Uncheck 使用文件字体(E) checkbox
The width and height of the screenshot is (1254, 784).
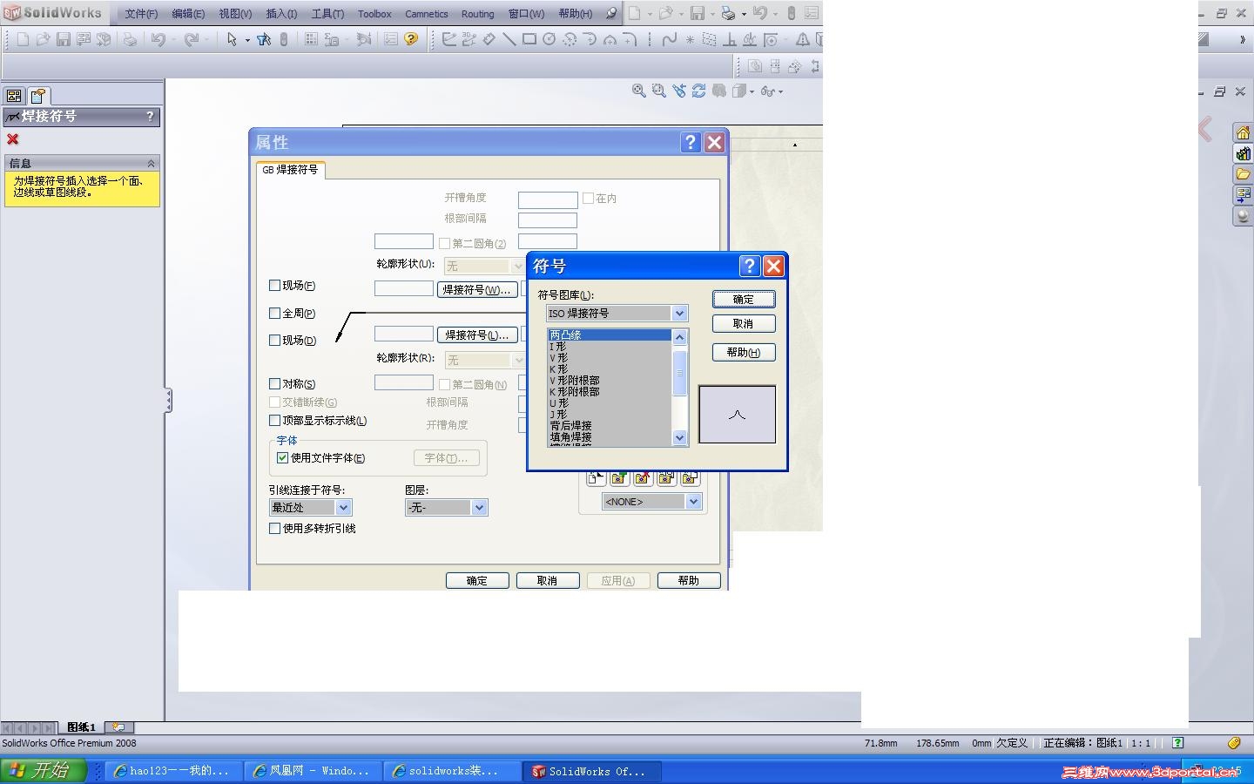click(x=282, y=458)
